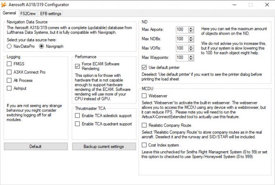The image size is (275, 185).
Task: Decrease Max Airports with down arrow
Action: (191, 31)
